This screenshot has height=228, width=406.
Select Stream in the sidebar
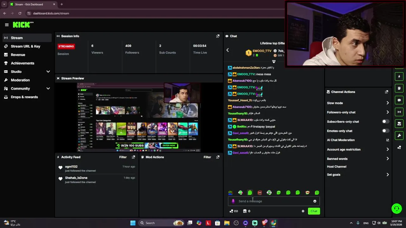[x=27, y=38]
